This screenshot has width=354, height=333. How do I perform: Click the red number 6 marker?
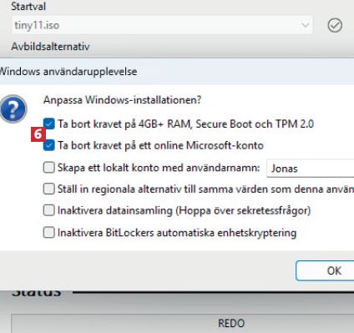[x=38, y=134]
